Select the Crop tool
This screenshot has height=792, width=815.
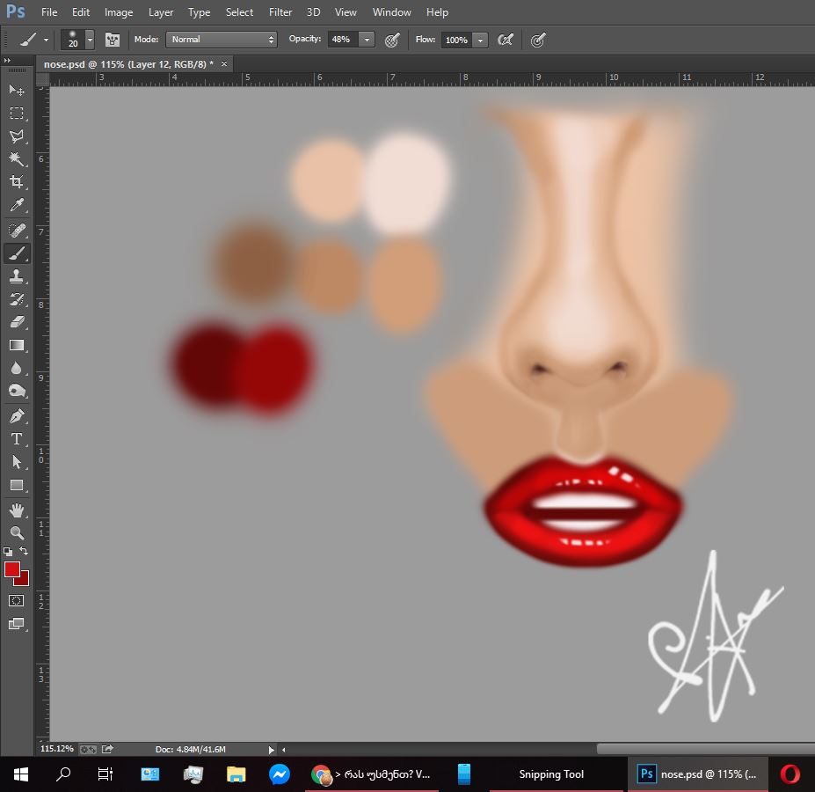point(17,182)
